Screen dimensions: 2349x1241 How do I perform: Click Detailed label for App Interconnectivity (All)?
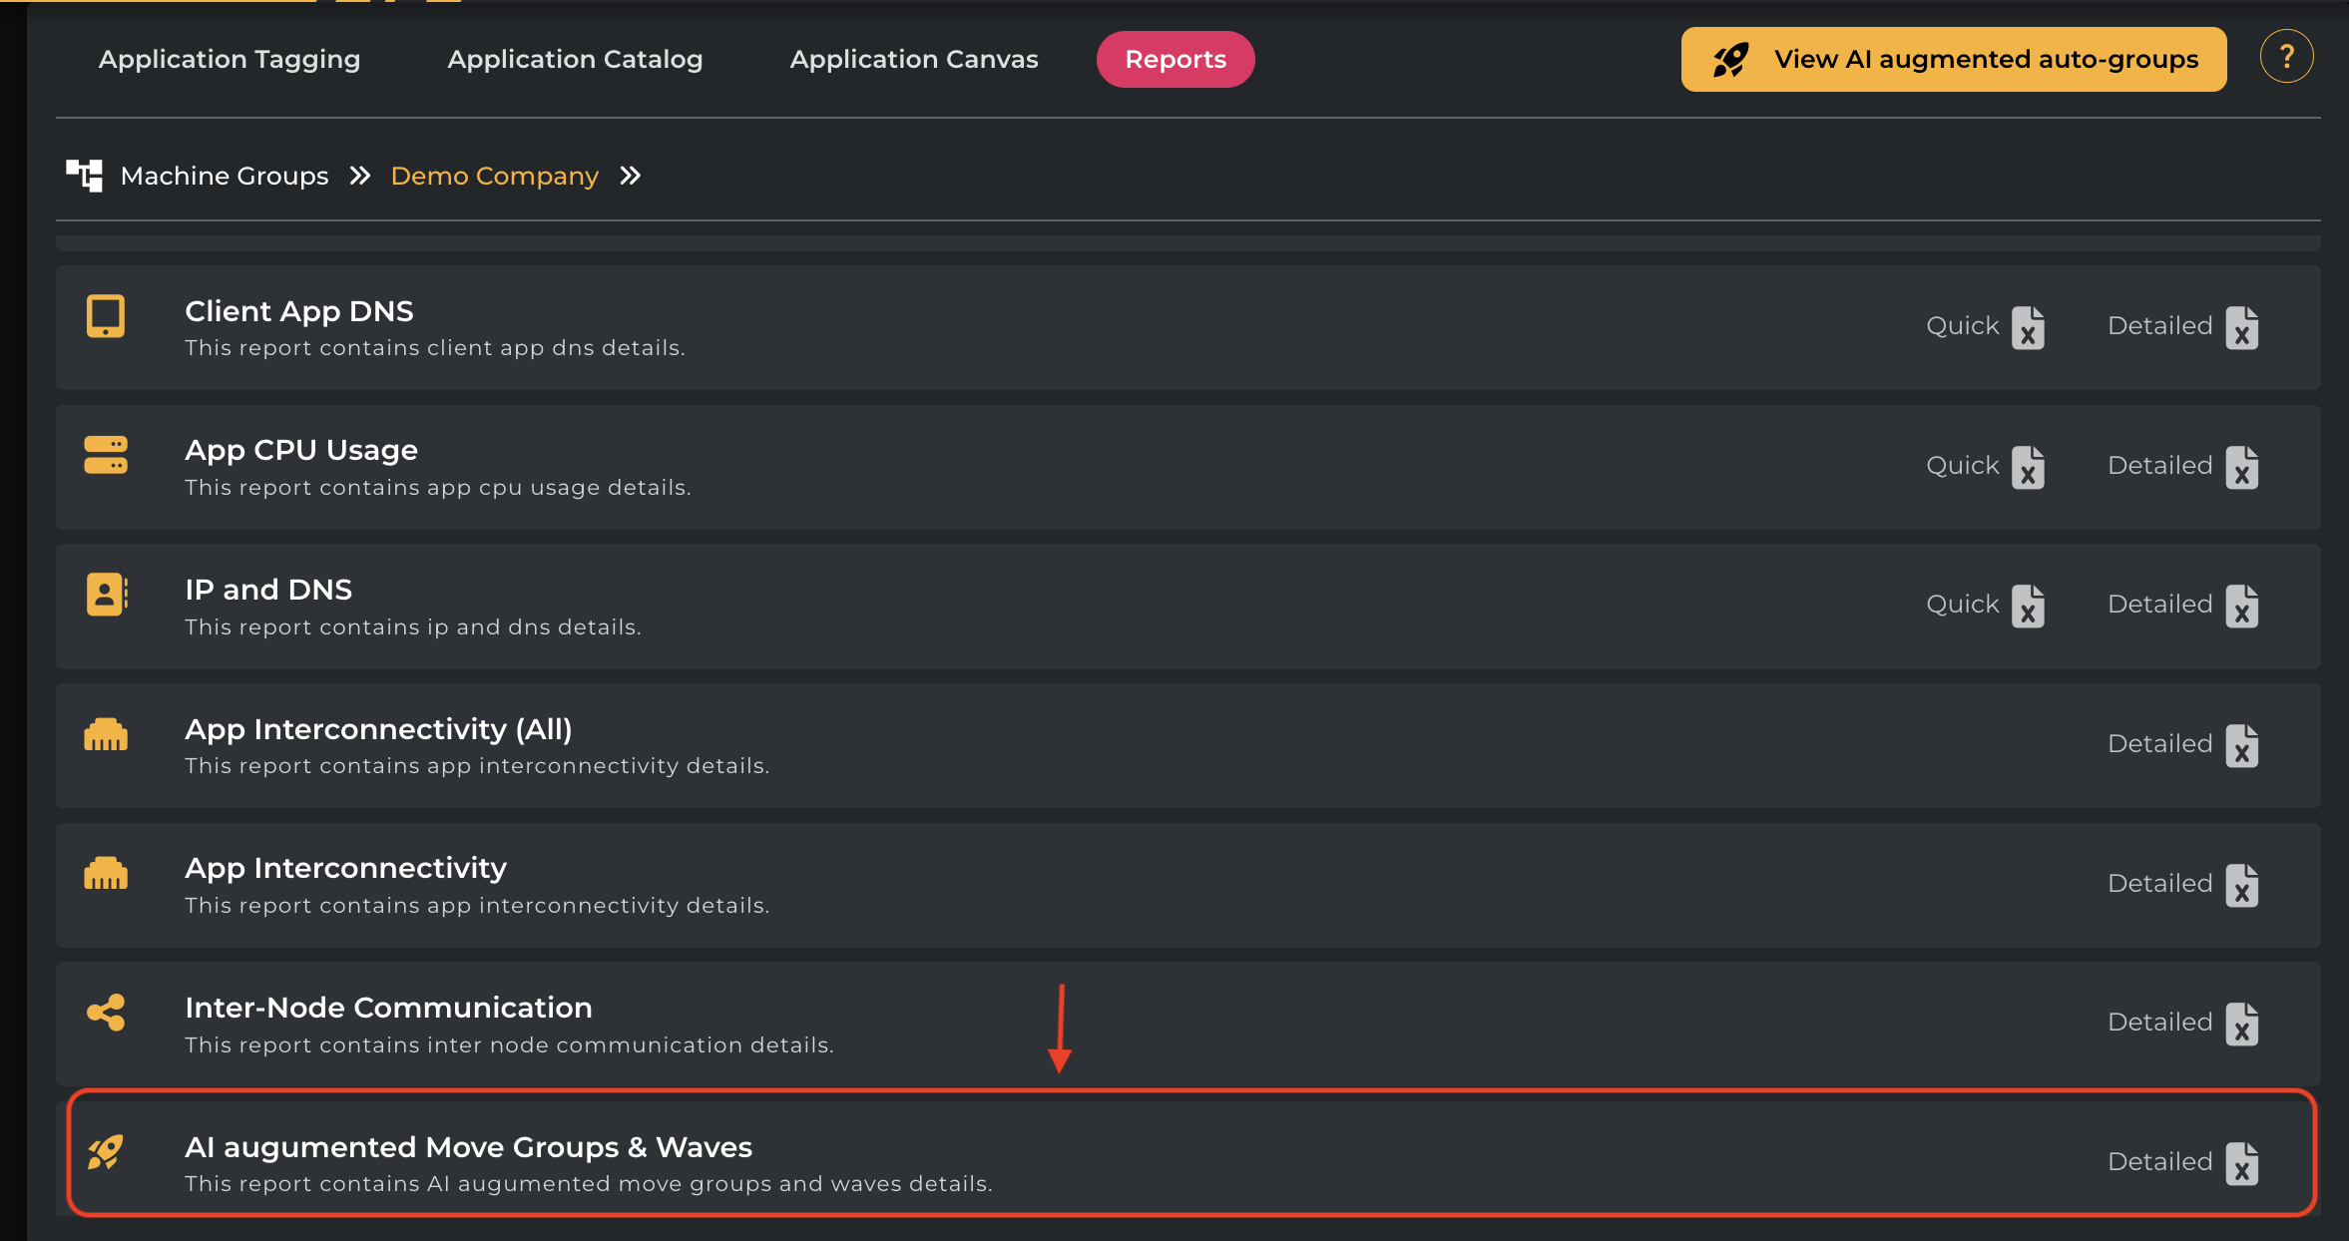point(2160,744)
